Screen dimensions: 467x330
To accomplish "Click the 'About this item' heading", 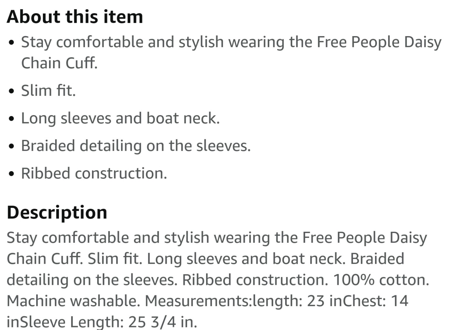I will (x=75, y=17).
